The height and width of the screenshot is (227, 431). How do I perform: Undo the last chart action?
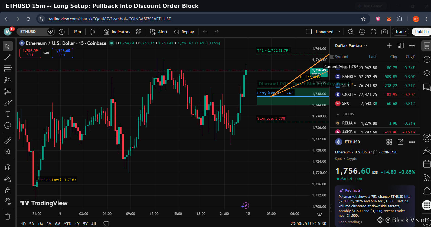(205, 32)
